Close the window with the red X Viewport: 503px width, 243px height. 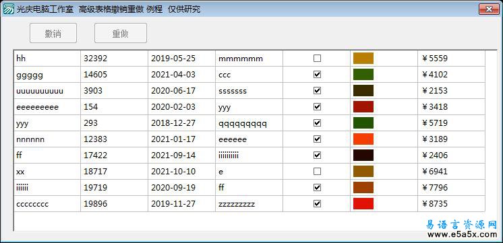(x=489, y=9)
